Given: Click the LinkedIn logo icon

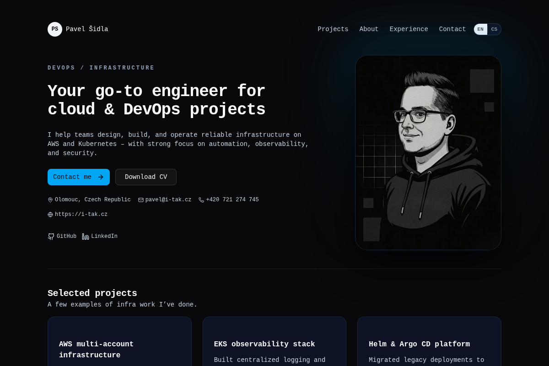Looking at the screenshot, I should 86,237.
